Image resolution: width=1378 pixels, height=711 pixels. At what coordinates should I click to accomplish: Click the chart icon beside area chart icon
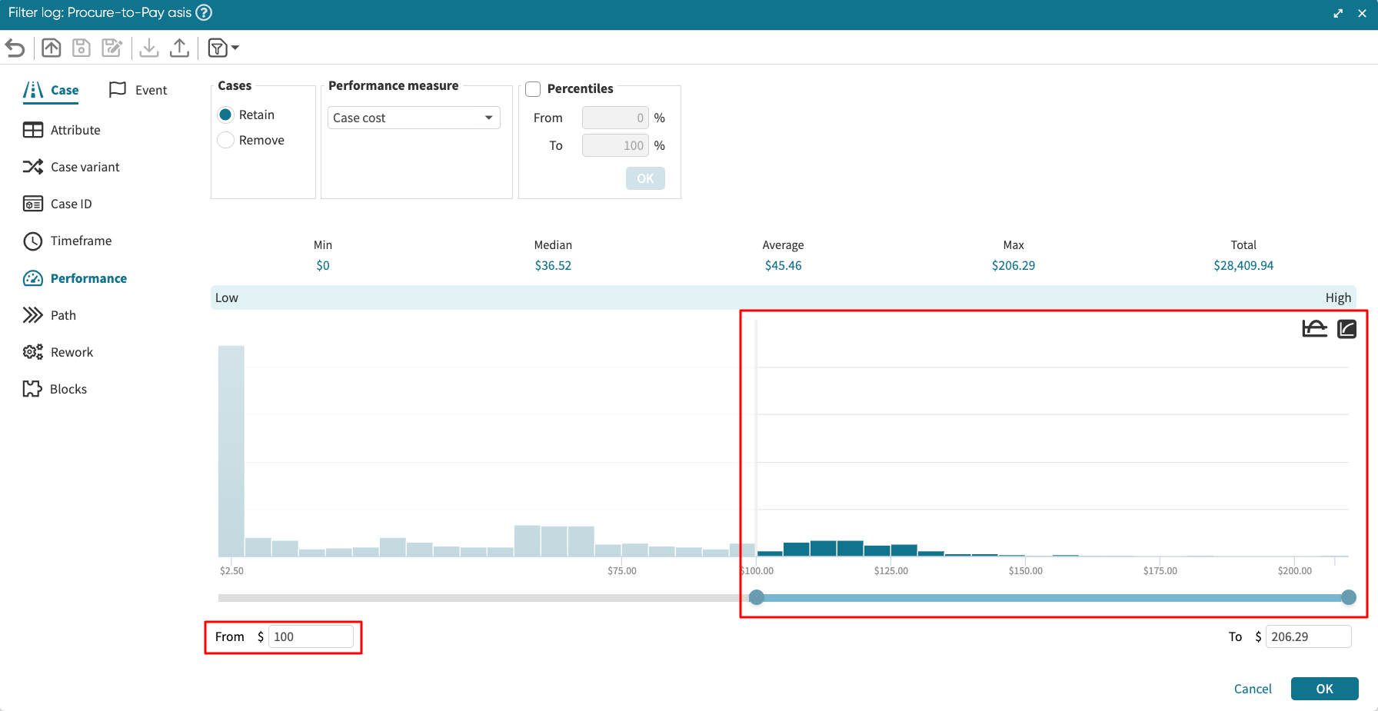pyautogui.click(x=1346, y=329)
